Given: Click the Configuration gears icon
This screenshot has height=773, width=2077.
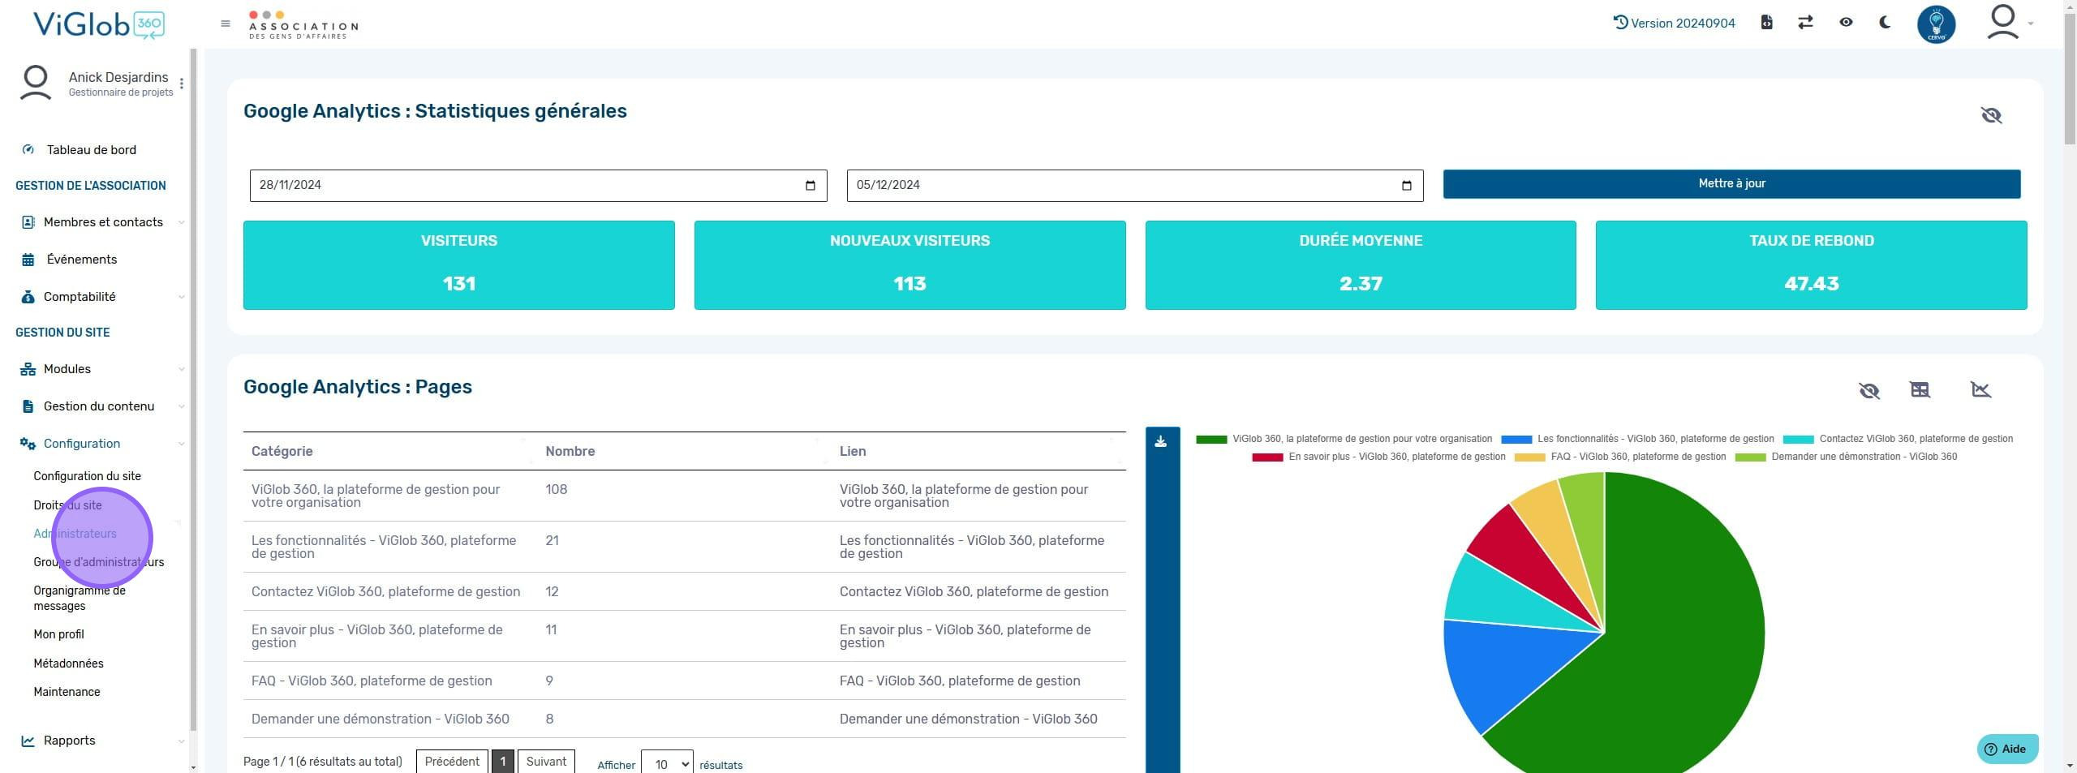Looking at the screenshot, I should point(28,444).
